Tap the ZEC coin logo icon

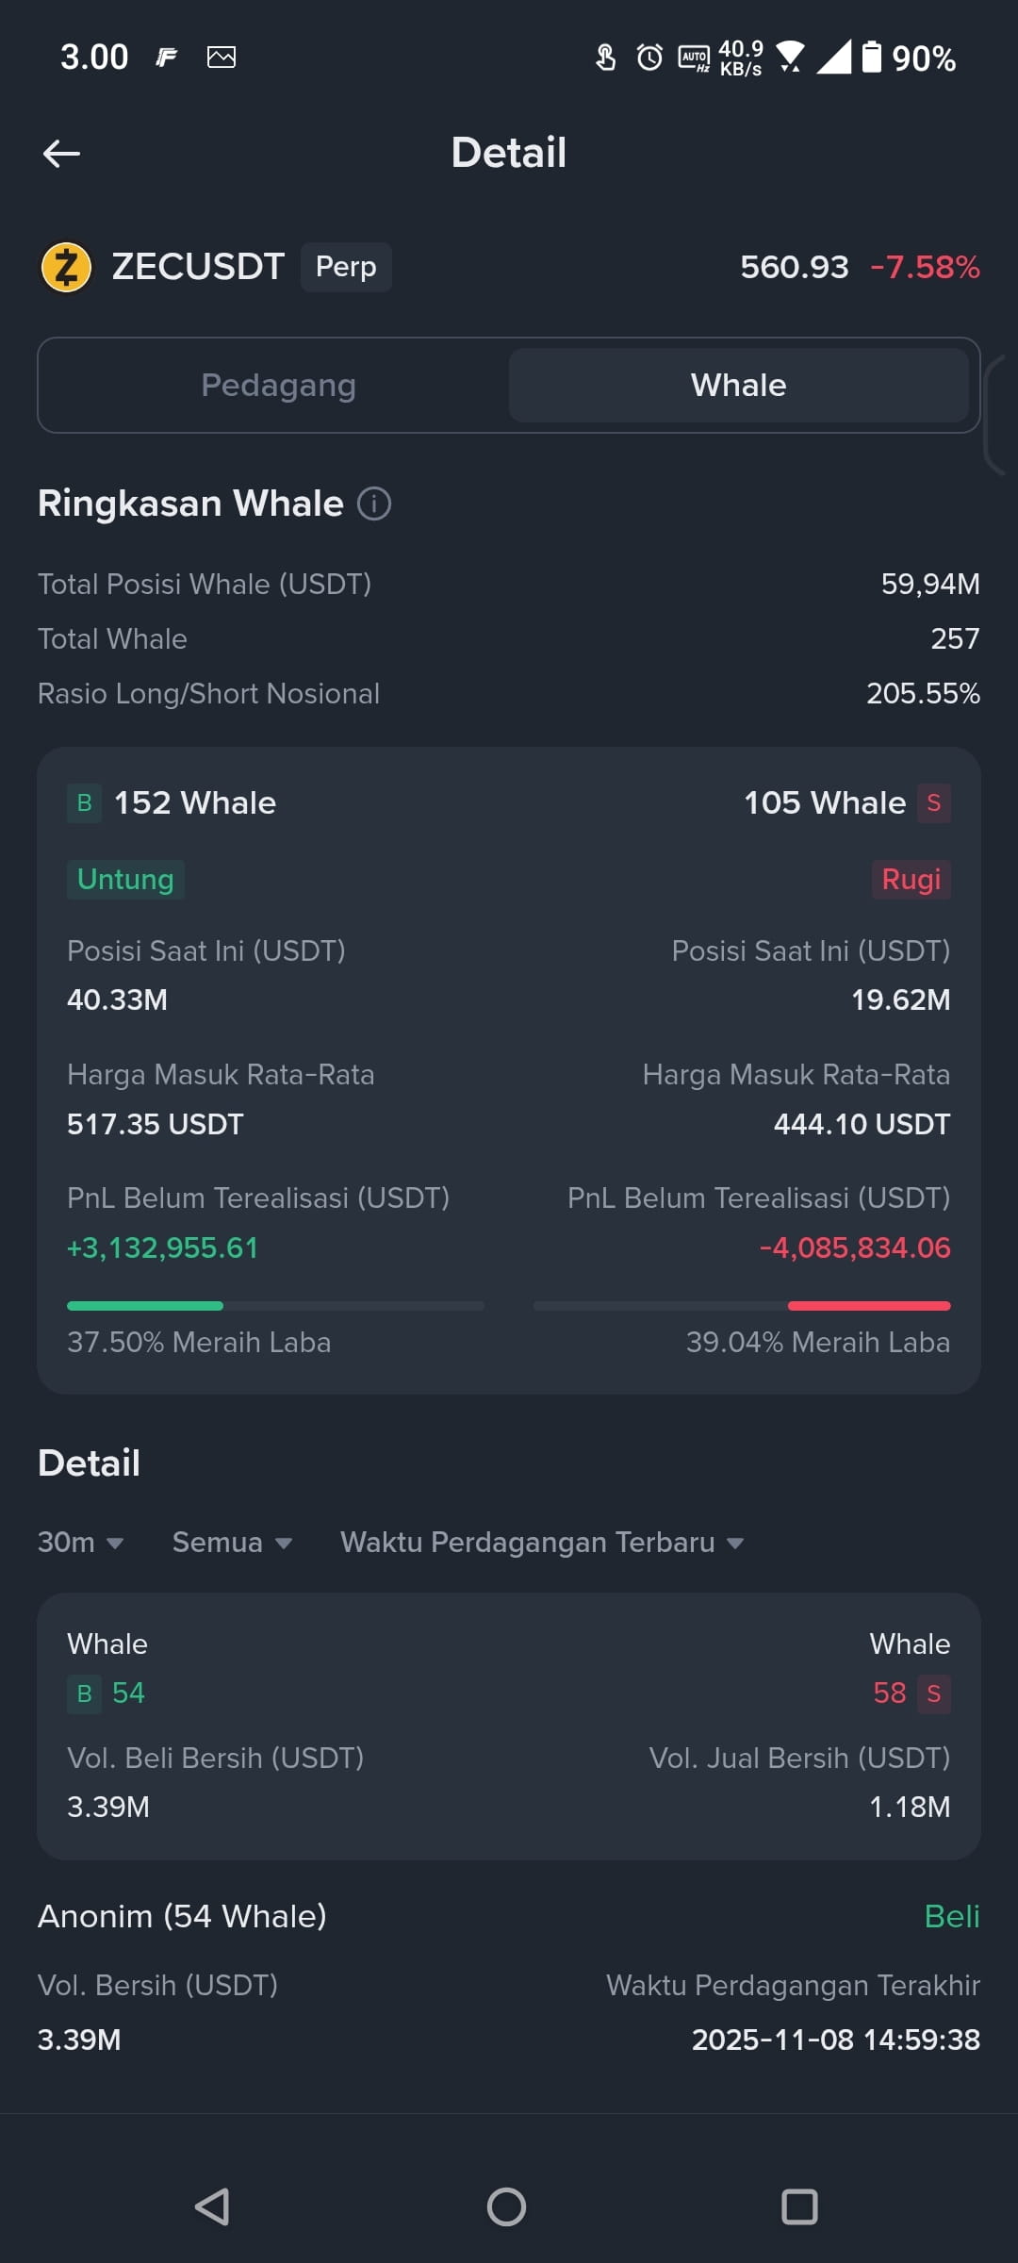pyautogui.click(x=66, y=267)
